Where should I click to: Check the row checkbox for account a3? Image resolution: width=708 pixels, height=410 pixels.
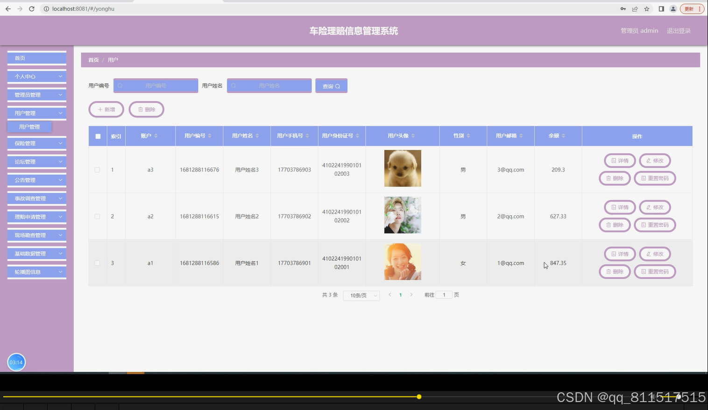coord(98,170)
